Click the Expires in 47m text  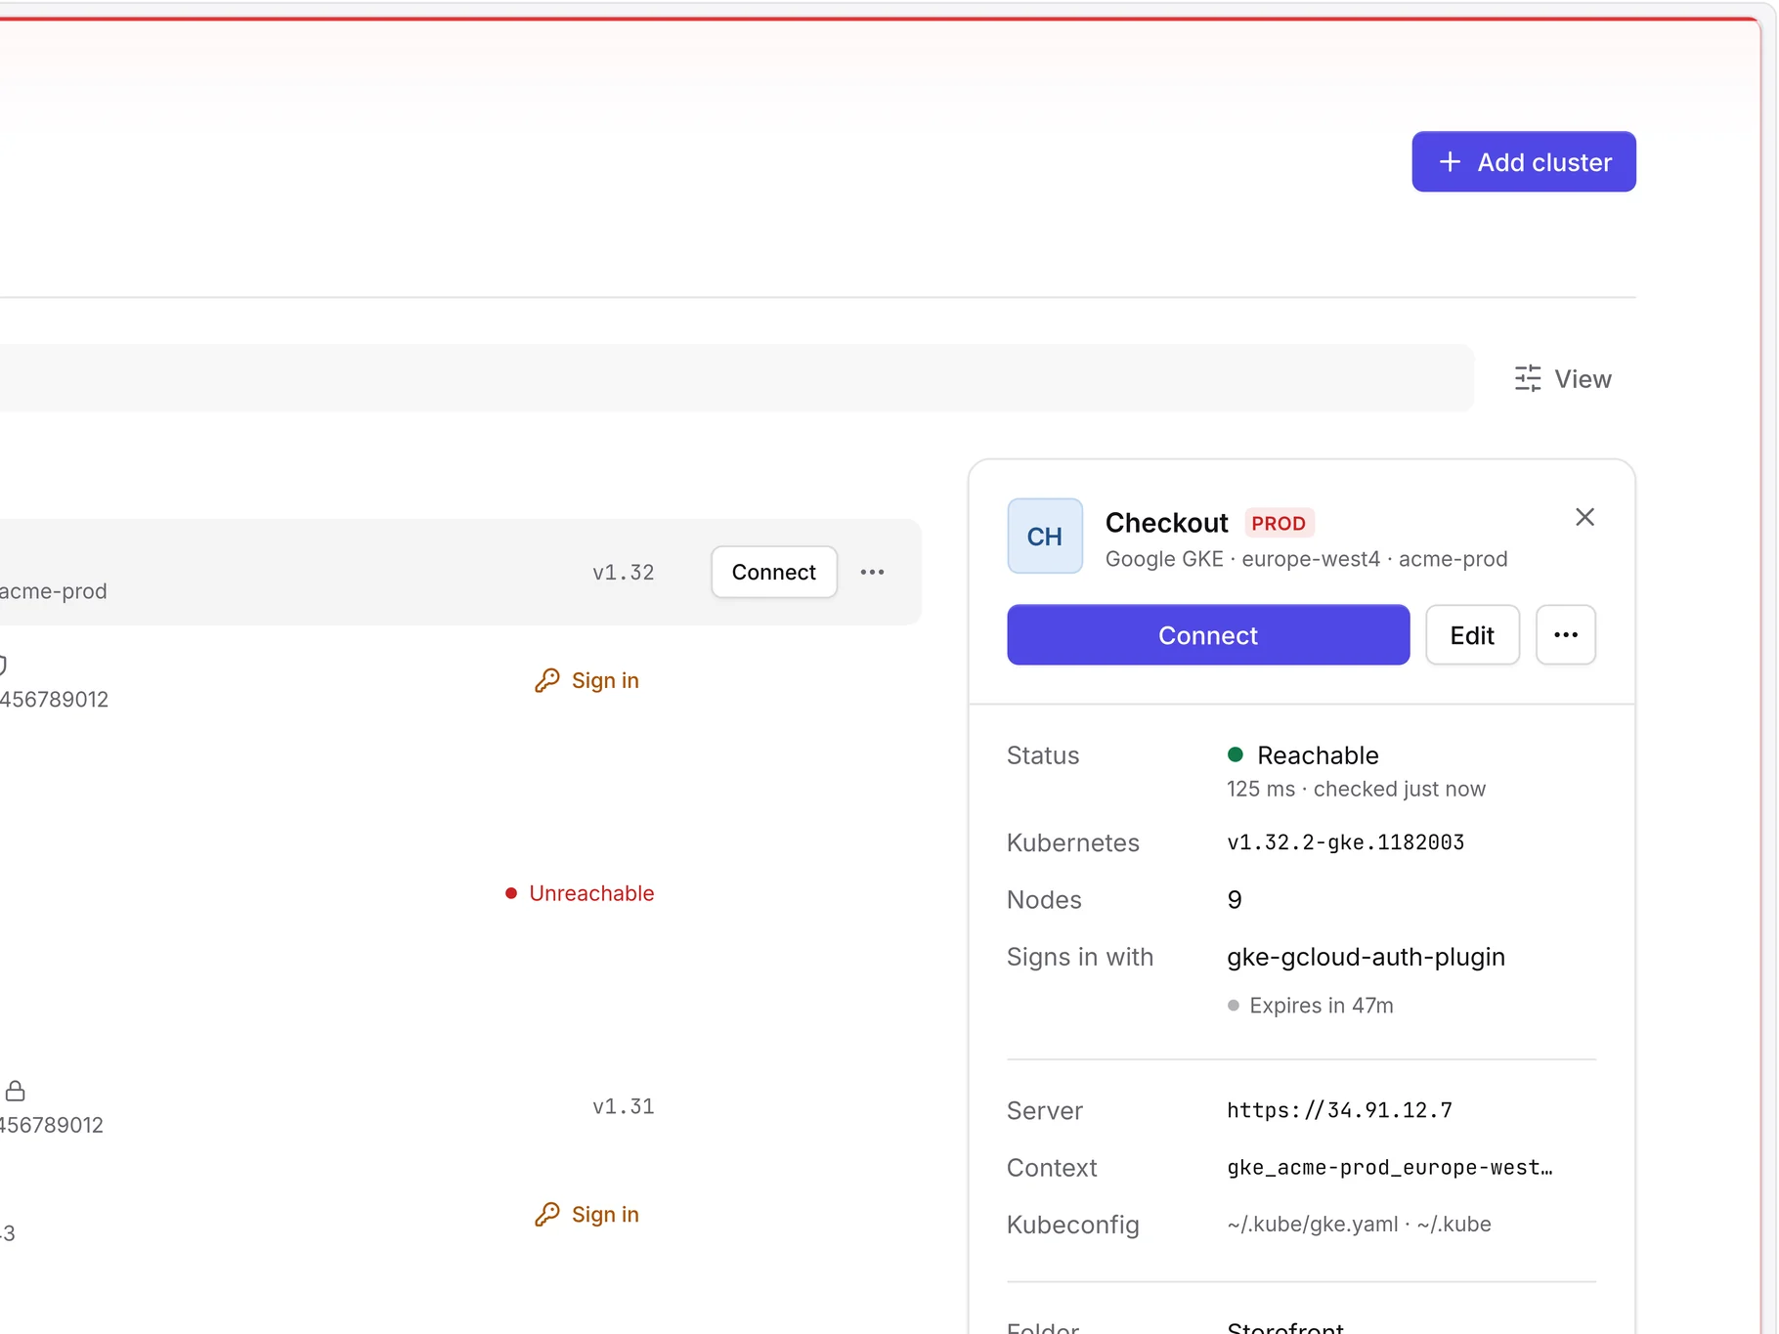point(1321,1006)
